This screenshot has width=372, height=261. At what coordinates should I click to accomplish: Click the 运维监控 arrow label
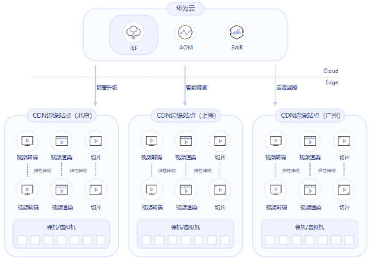(x=287, y=88)
